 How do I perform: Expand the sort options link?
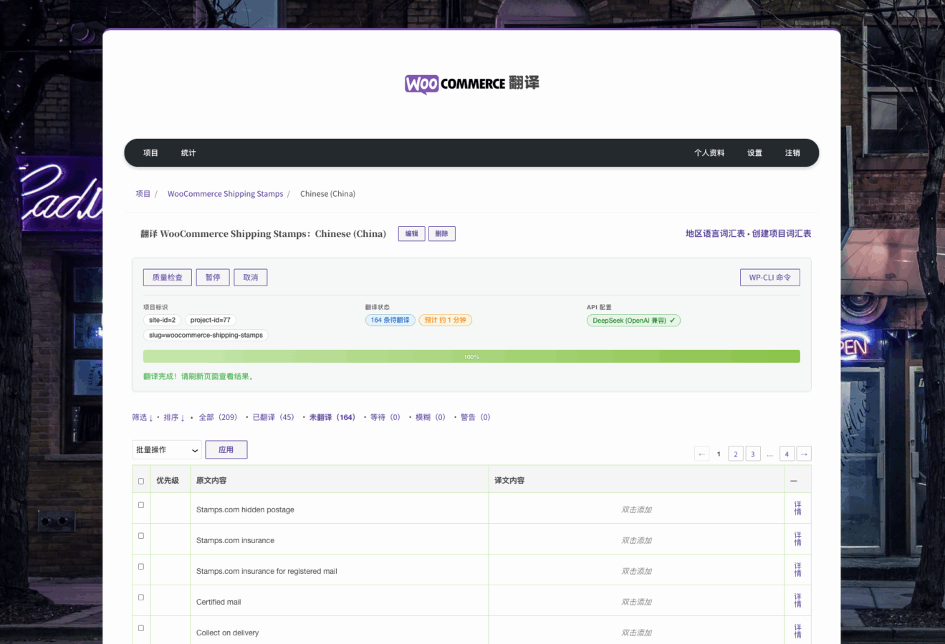click(174, 417)
